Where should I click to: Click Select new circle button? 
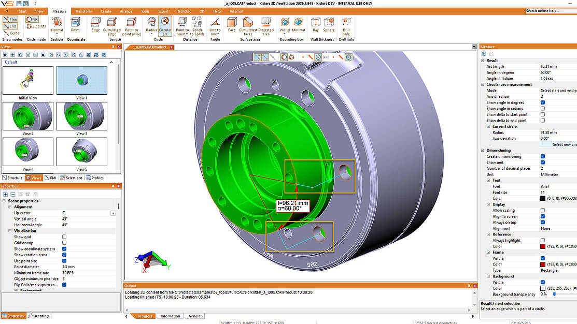tap(558, 144)
